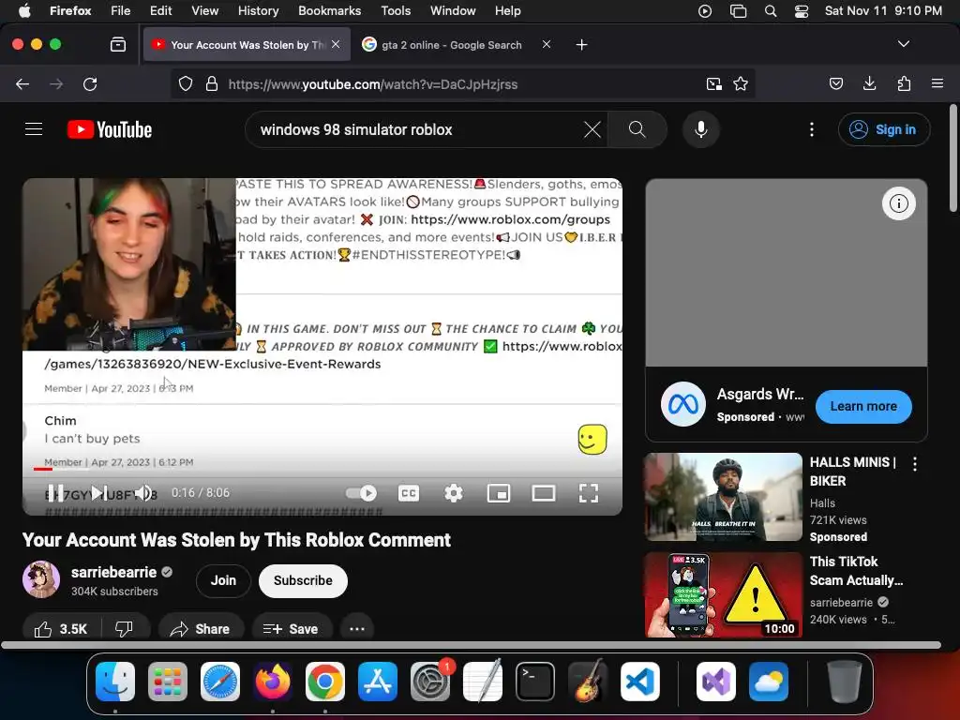This screenshot has height=720, width=960.
Task: Open YouTube settings three-dot menu
Action: 812,129
